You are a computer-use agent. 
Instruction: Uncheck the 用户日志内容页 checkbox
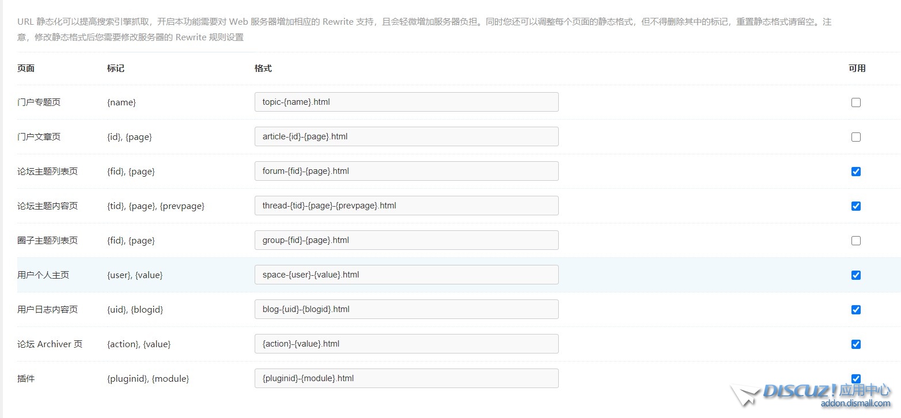pyautogui.click(x=856, y=310)
